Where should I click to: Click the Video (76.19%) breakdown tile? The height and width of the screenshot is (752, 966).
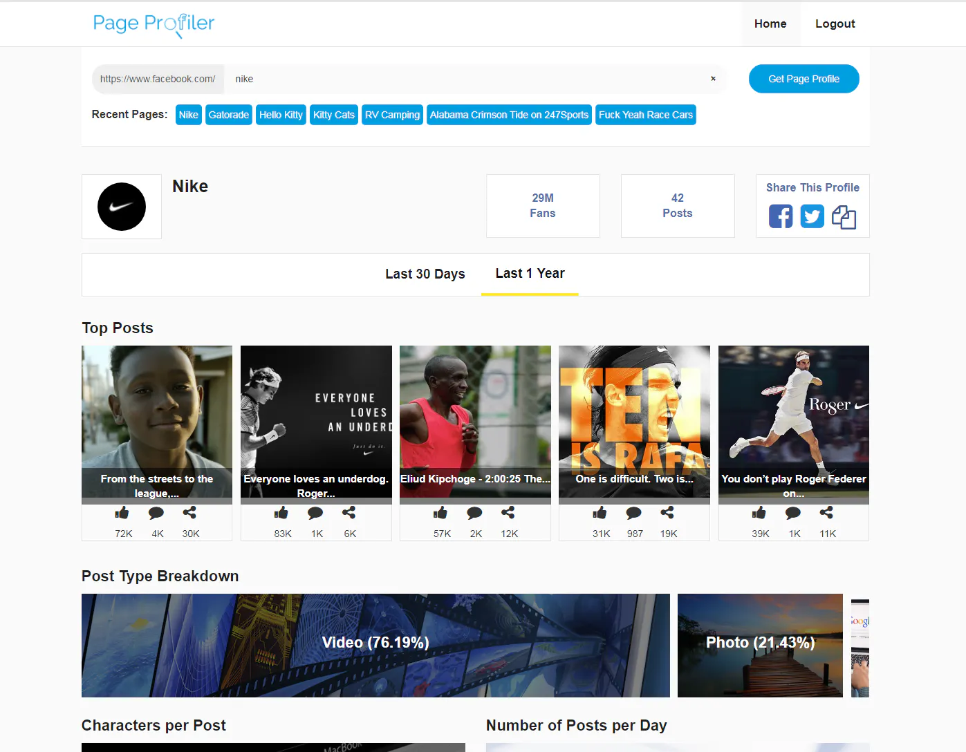(375, 646)
